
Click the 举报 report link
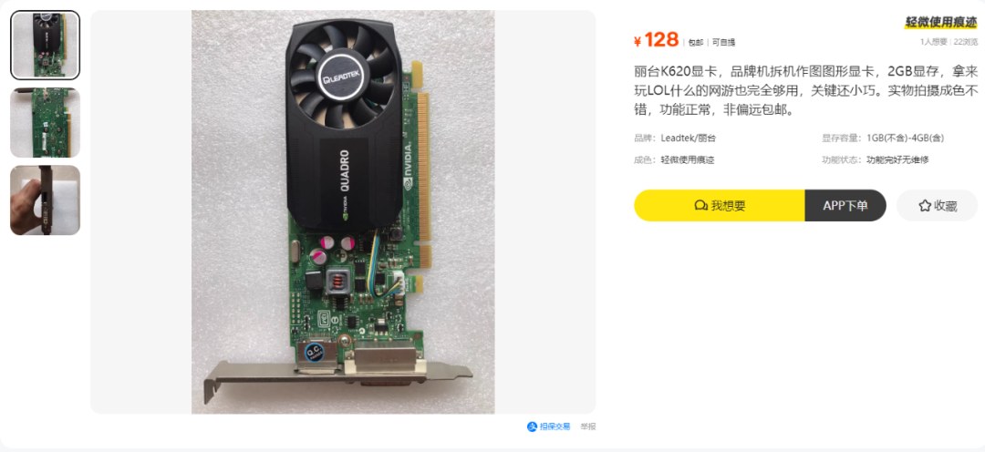(588, 426)
